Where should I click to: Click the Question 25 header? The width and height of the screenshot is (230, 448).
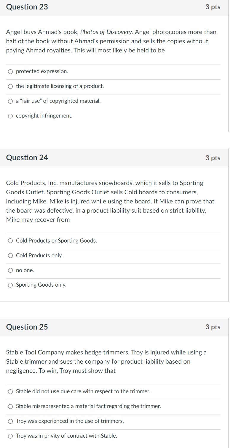[27, 327]
